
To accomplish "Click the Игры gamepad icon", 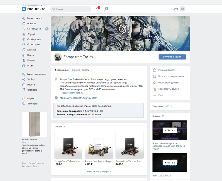I will (24, 66).
